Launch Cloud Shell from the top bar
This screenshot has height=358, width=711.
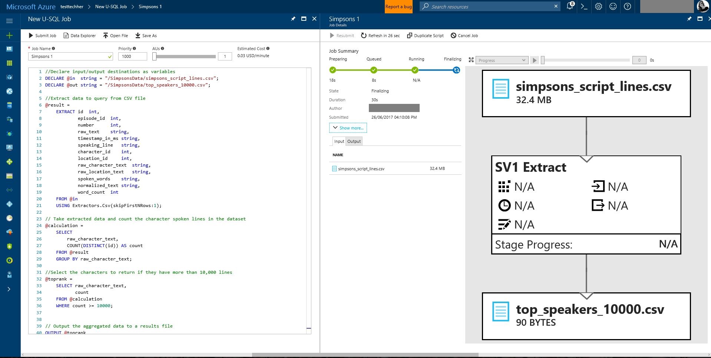(584, 6)
